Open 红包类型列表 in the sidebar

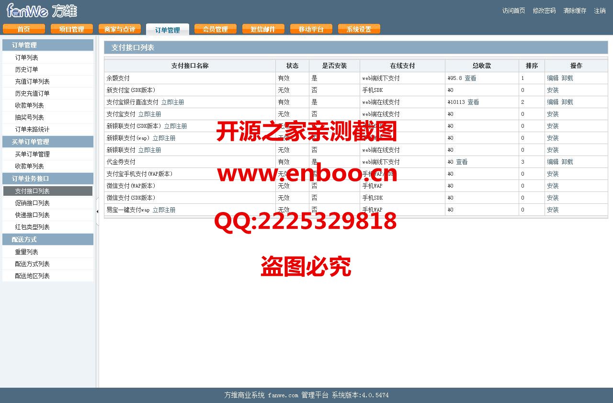[x=33, y=227]
